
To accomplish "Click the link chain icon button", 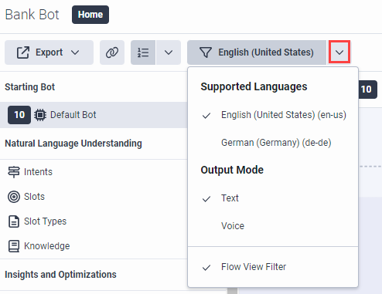I will pos(112,52).
